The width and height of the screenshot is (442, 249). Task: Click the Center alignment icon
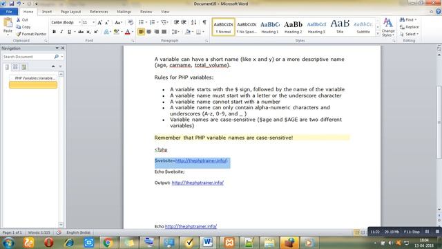(x=149, y=32)
